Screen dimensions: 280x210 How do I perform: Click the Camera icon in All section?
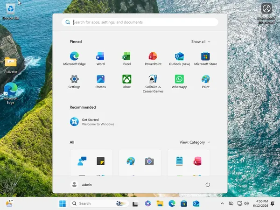click(149, 161)
